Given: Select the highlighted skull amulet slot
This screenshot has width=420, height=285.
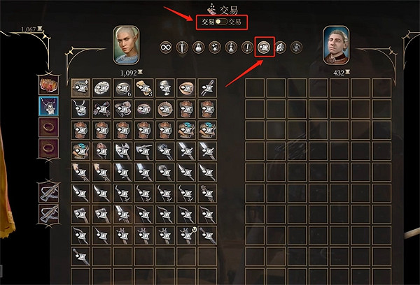Looking at the screenshot, I should [48, 106].
